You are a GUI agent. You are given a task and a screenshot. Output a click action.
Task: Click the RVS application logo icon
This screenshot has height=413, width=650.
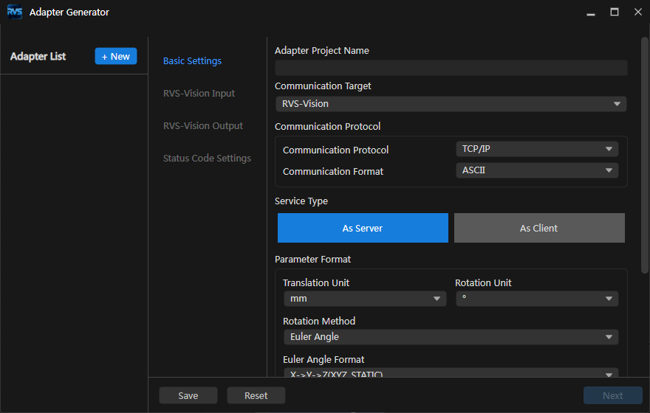pyautogui.click(x=15, y=12)
